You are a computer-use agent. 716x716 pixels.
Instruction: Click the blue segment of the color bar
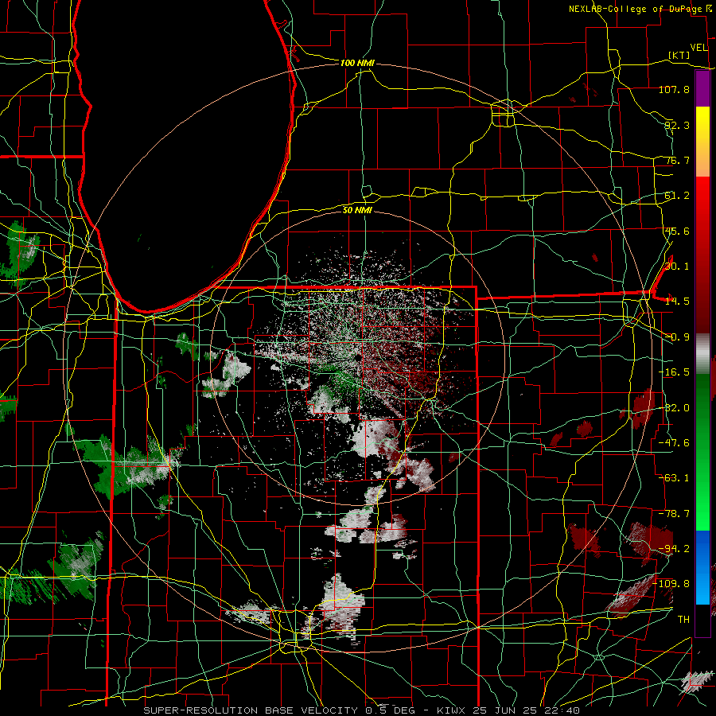702,567
